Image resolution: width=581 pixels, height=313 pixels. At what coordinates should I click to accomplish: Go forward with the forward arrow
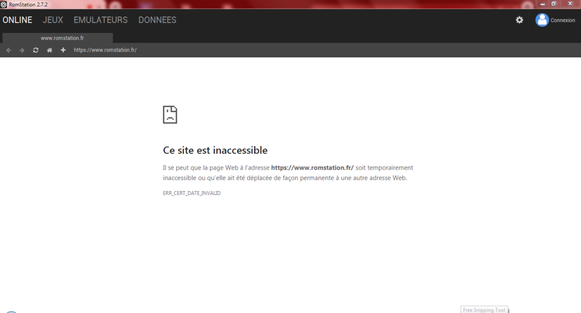click(x=22, y=50)
